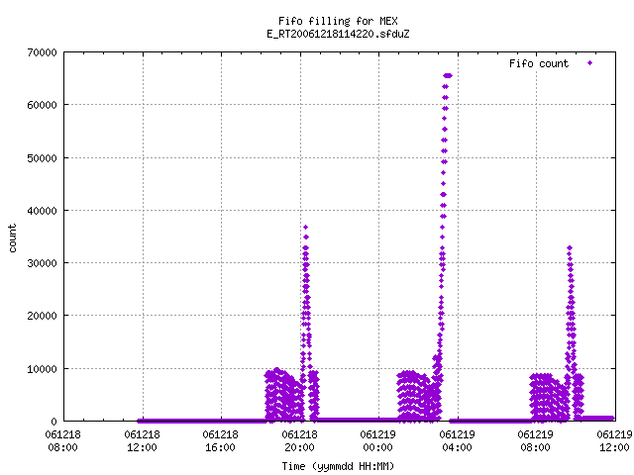
Task: Click the y-axis tick value 10000
Action: click(42, 369)
